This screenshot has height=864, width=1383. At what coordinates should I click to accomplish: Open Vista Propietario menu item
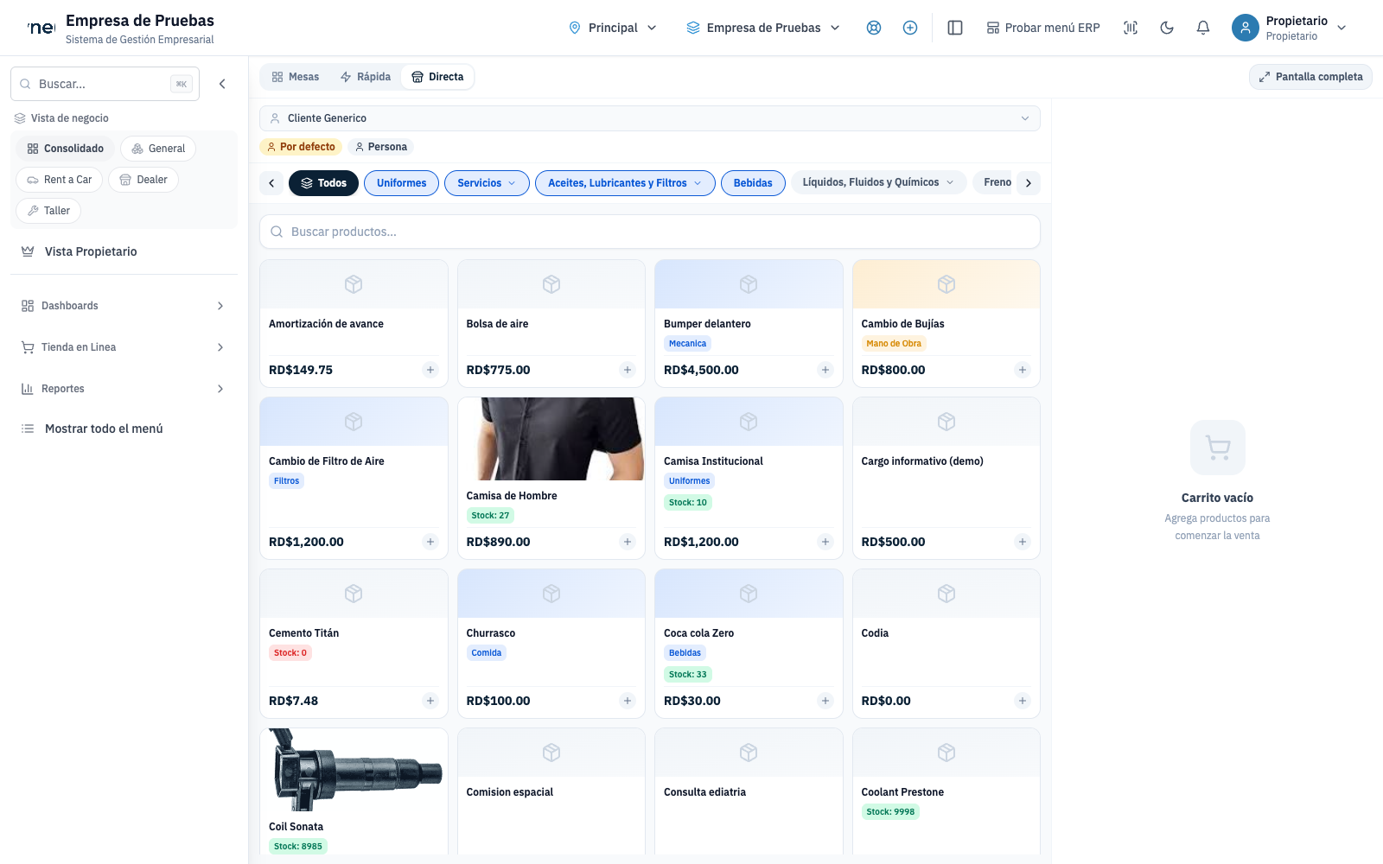coord(124,251)
